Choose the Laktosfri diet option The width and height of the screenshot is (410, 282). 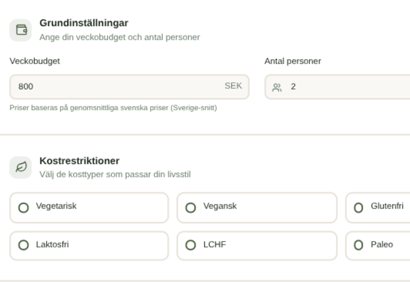coord(89,246)
